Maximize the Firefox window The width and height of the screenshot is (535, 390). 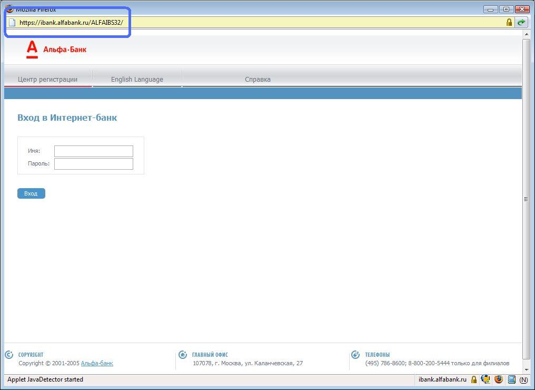507,9
